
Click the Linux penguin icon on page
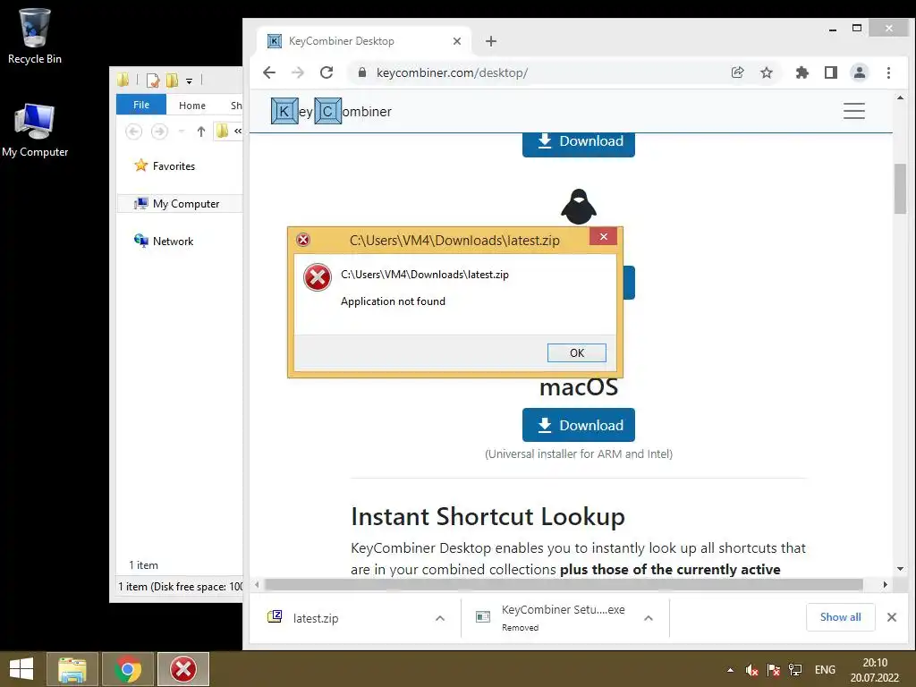(579, 207)
